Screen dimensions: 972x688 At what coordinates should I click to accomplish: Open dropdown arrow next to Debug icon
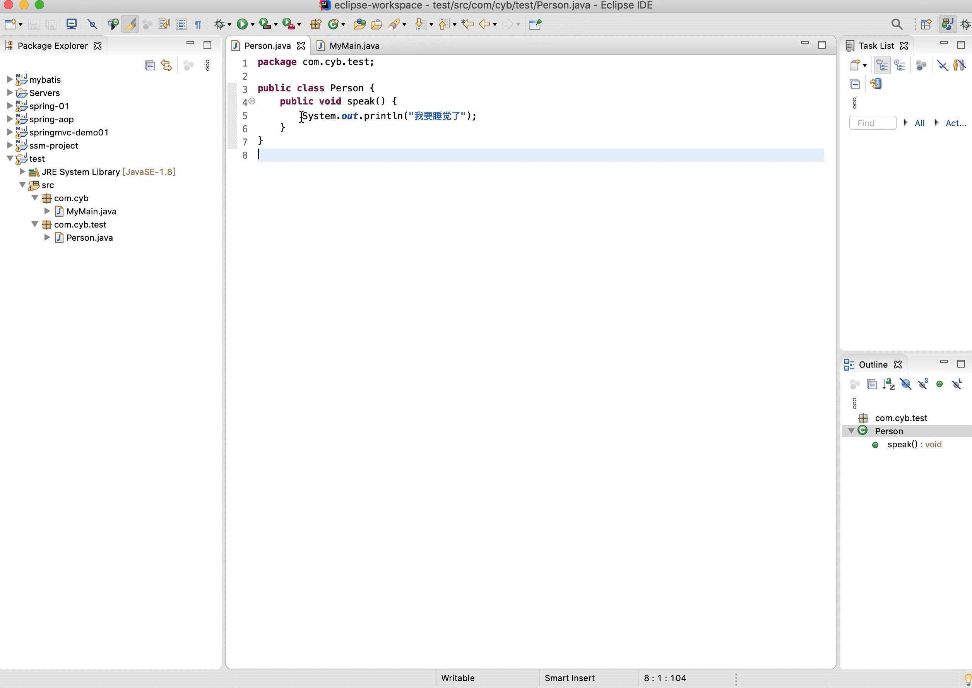click(229, 25)
